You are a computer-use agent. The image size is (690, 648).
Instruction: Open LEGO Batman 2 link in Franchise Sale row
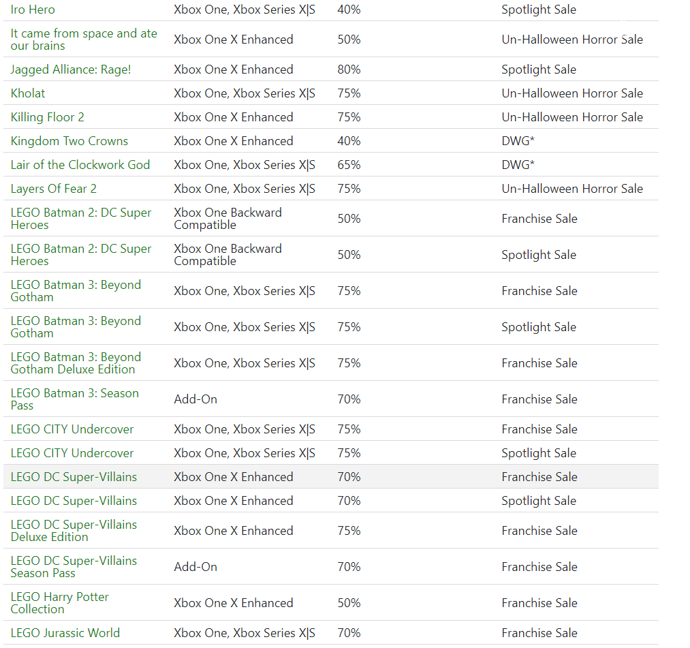tap(80, 219)
